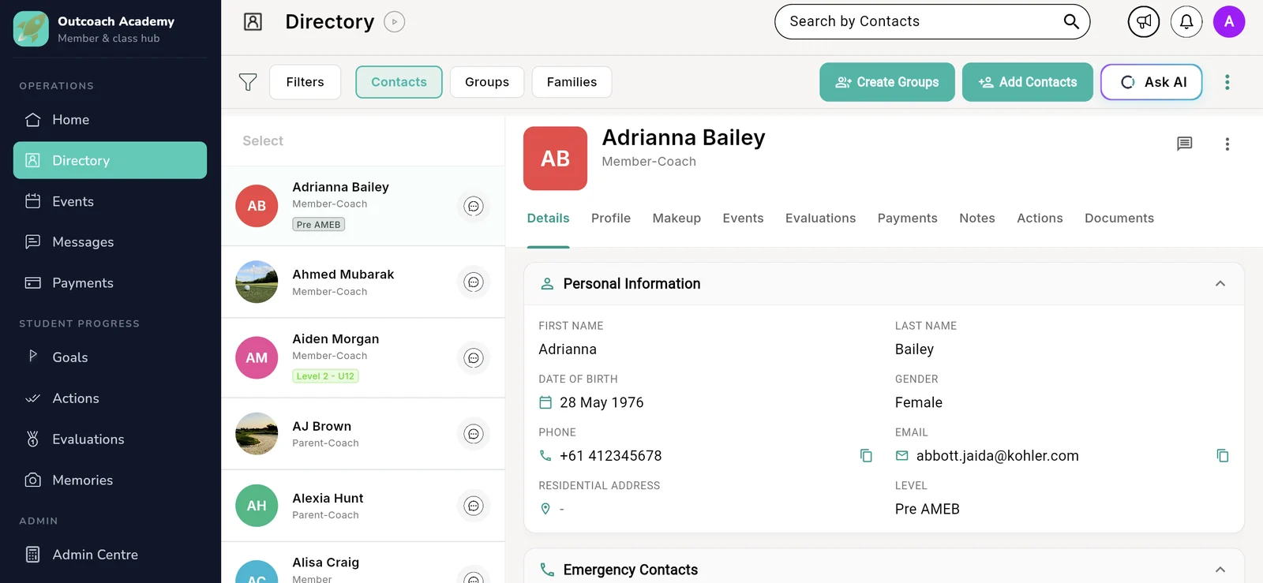The height and width of the screenshot is (583, 1263).
Task: View the Notes tab
Action: pyautogui.click(x=977, y=219)
